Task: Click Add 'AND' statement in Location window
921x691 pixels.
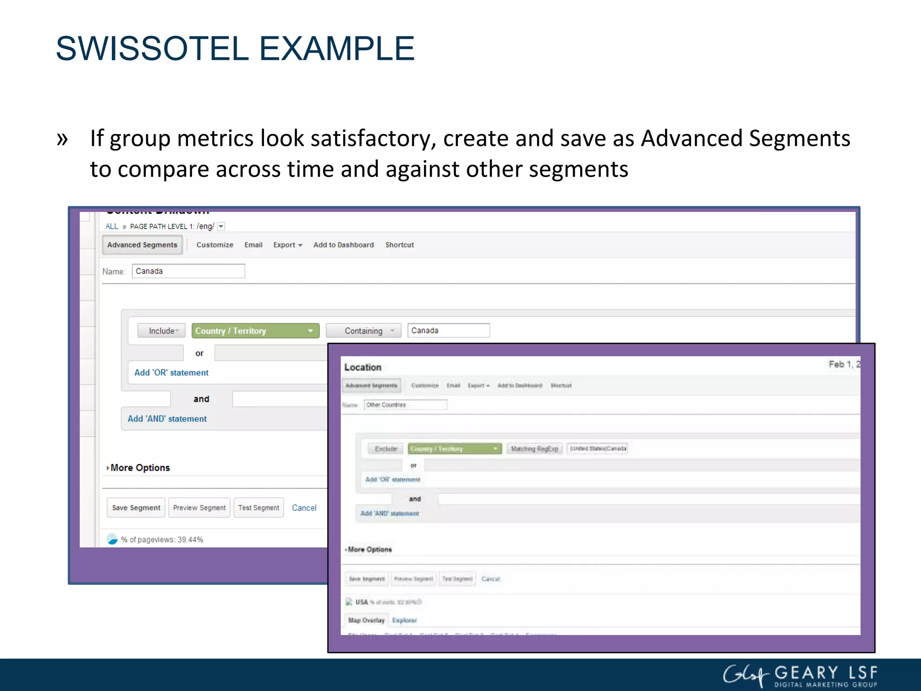Action: (x=389, y=513)
